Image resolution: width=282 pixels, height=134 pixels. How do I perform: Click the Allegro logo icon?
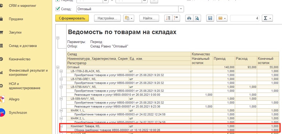pyautogui.click(x=2, y=99)
